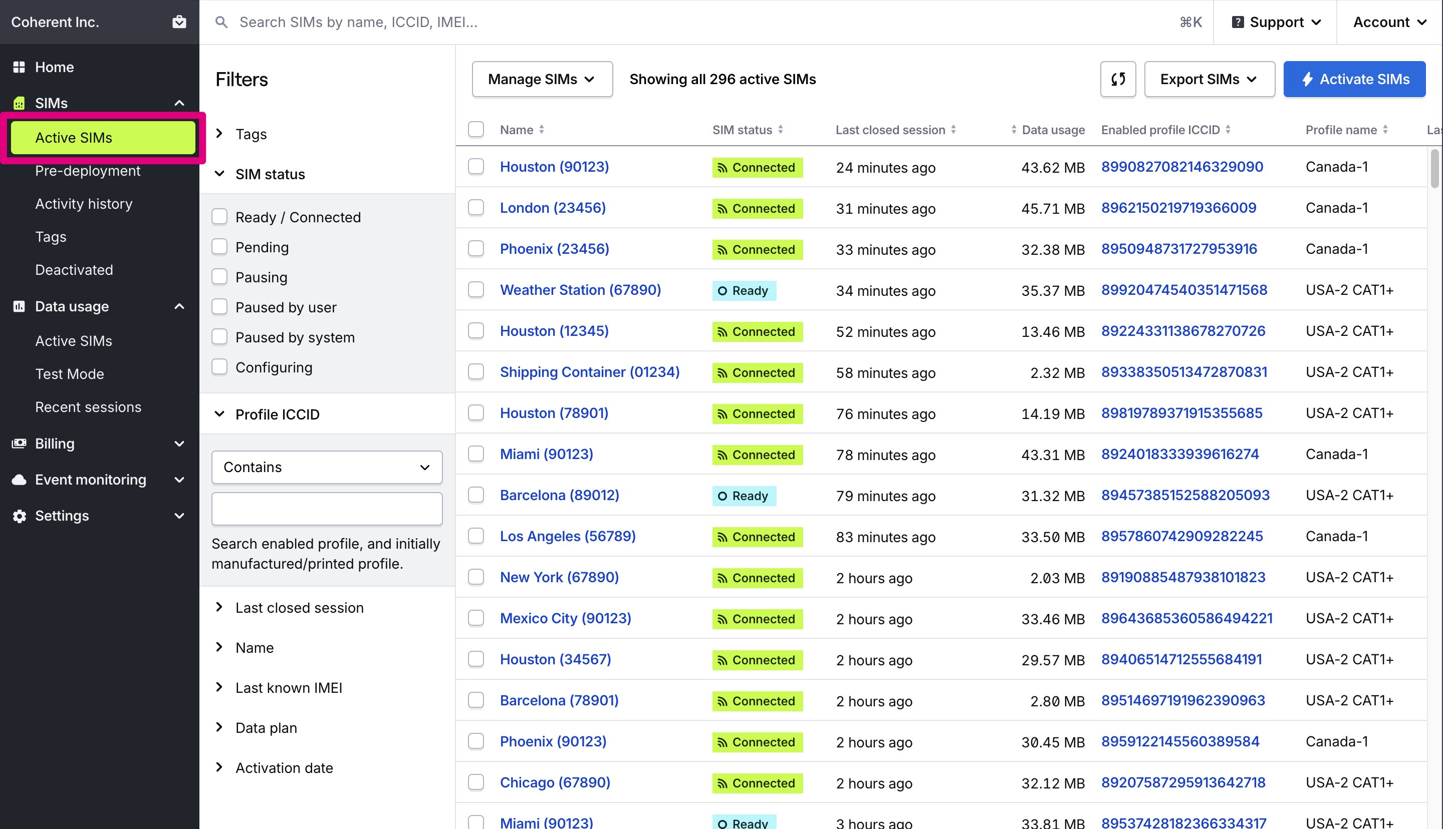Open Pre-deployment in the sidebar

87,171
